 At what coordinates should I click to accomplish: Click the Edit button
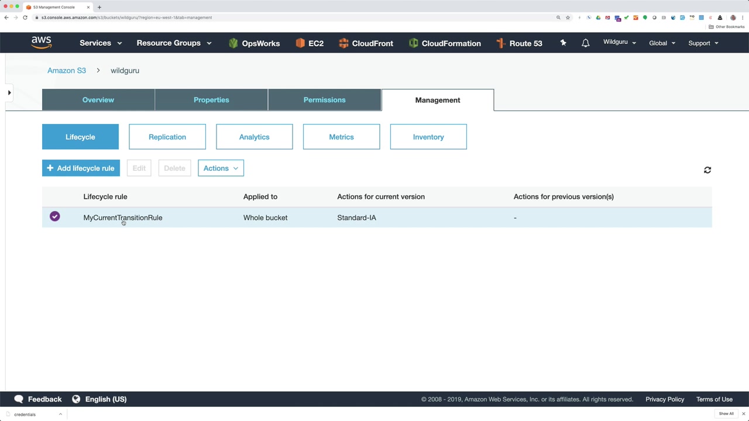(x=139, y=168)
